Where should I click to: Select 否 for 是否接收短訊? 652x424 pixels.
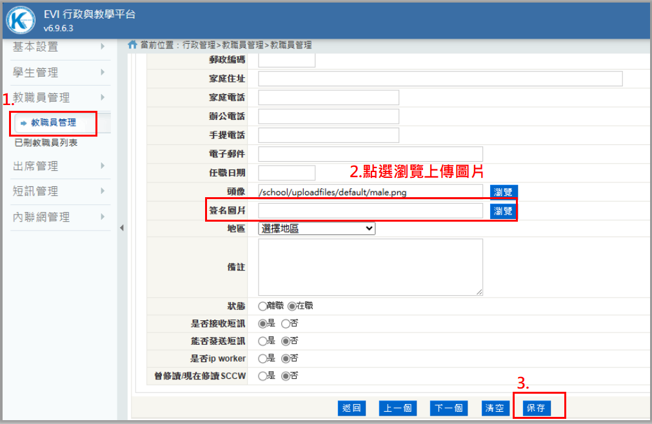point(286,323)
